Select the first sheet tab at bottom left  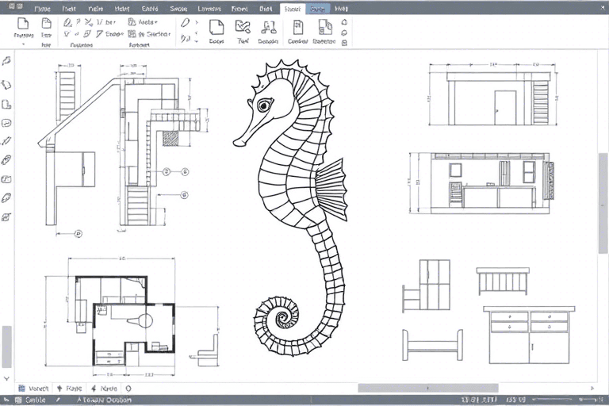point(35,389)
